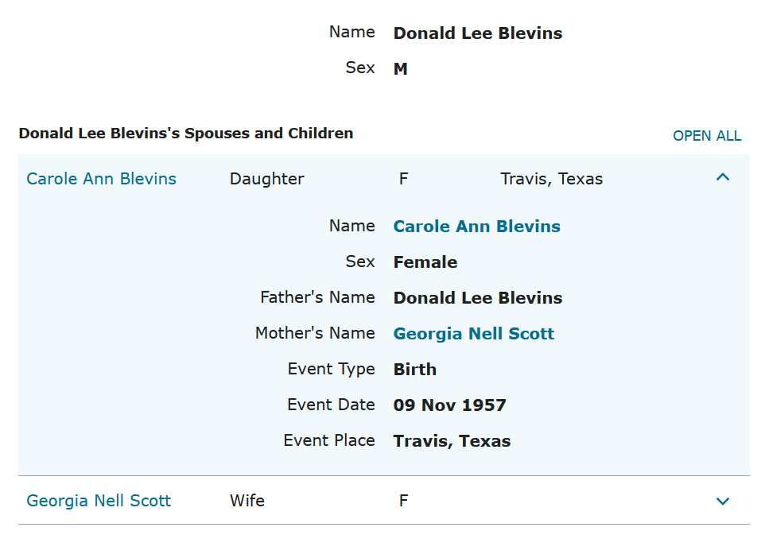Click the Spouses and Children section heading
Image resolution: width=765 pixels, height=558 pixels.
(186, 134)
